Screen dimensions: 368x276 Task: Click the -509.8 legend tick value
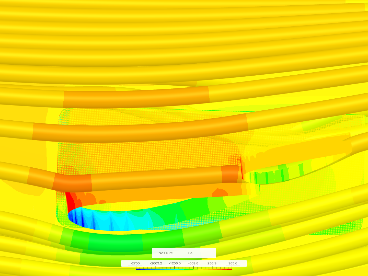pyautogui.click(x=193, y=263)
